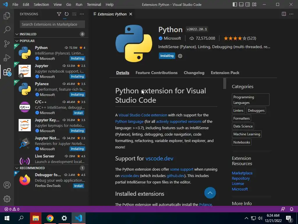Screen dimensions: 298x224
Task: Select Live Server extension in list
Action: (51, 159)
